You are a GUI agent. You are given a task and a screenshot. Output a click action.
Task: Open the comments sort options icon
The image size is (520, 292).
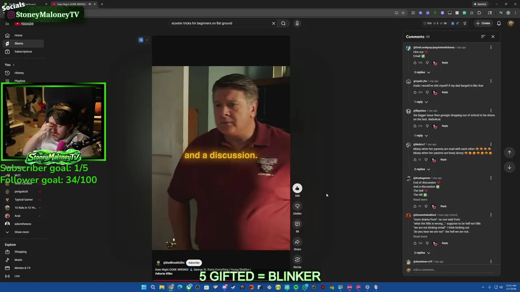pos(483,36)
